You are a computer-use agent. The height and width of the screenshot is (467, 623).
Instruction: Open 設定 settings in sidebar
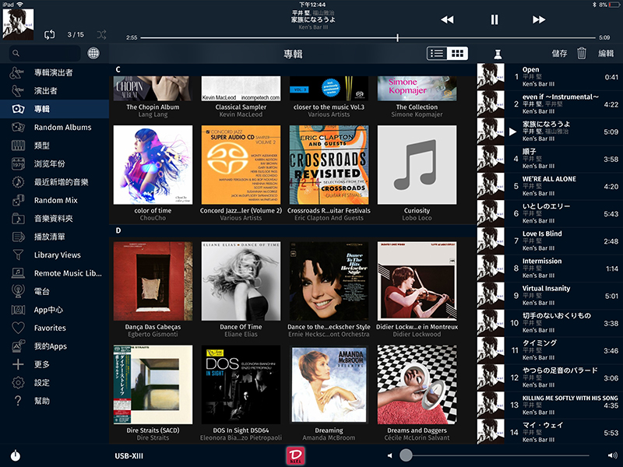42,383
